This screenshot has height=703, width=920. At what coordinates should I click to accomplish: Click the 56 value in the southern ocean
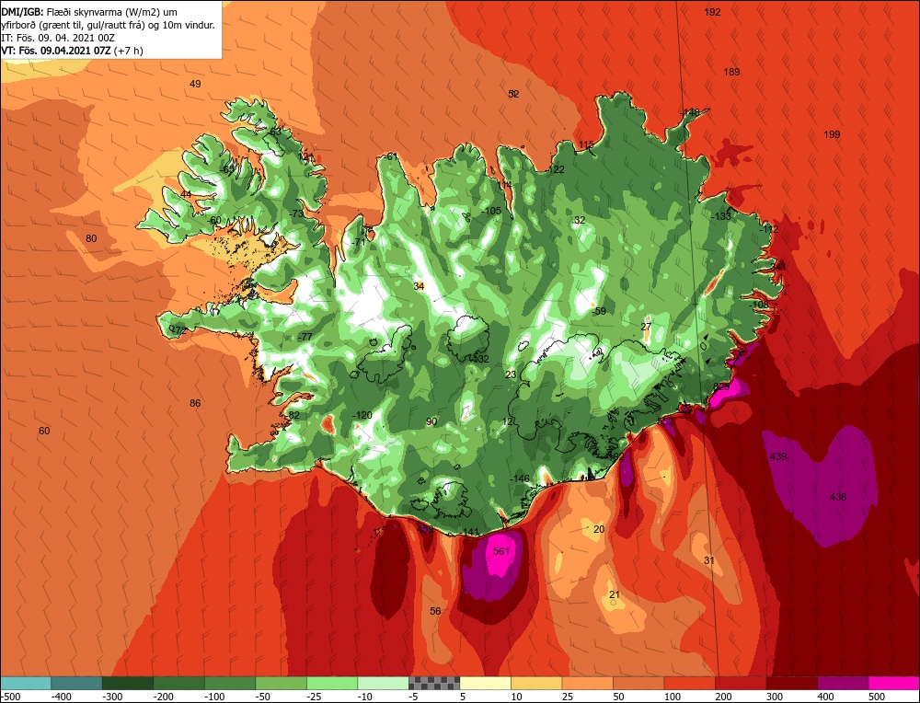[435, 611]
